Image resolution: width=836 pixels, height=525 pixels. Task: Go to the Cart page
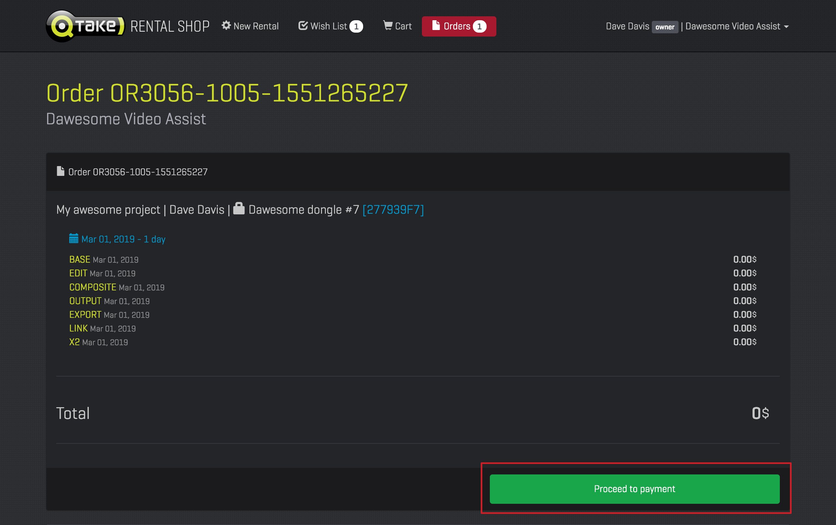click(x=403, y=26)
